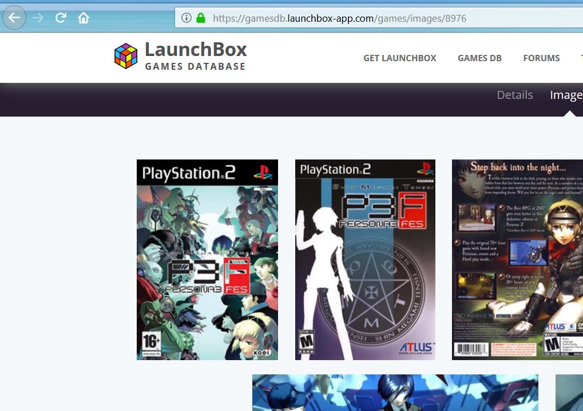Reload the current page
583x411 pixels.
point(61,18)
